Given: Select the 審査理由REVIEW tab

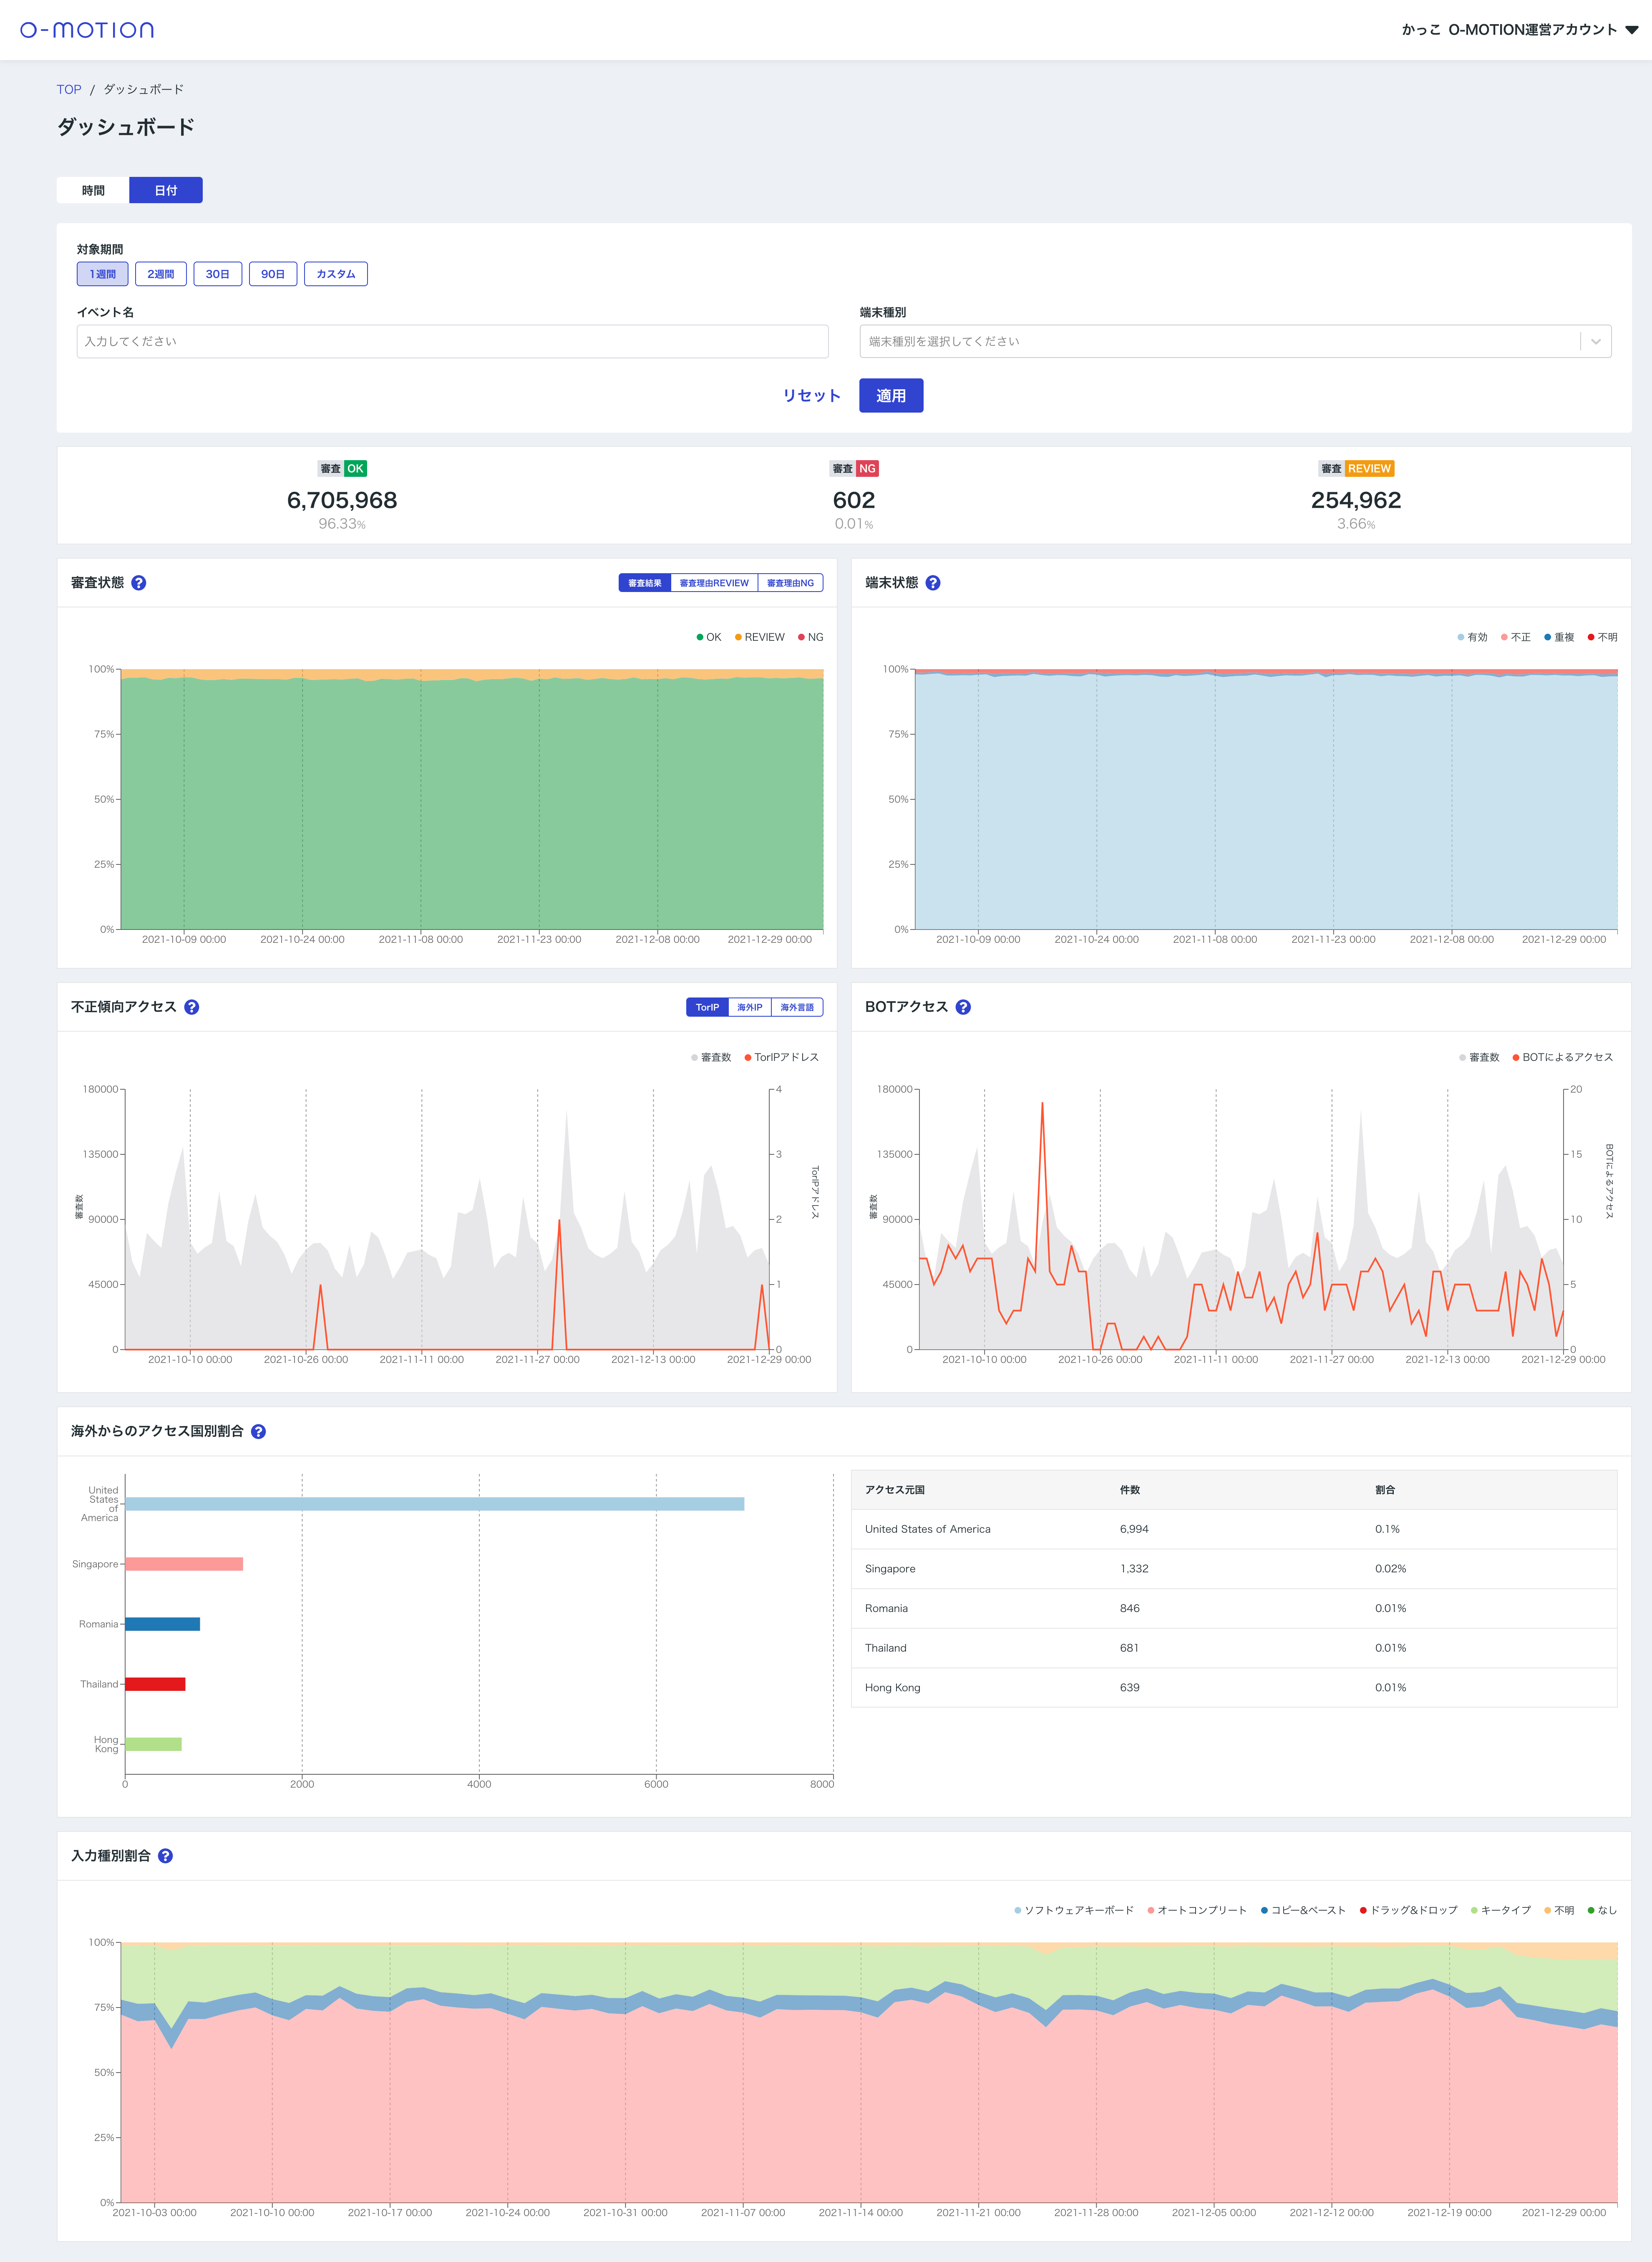Looking at the screenshot, I should [x=714, y=583].
